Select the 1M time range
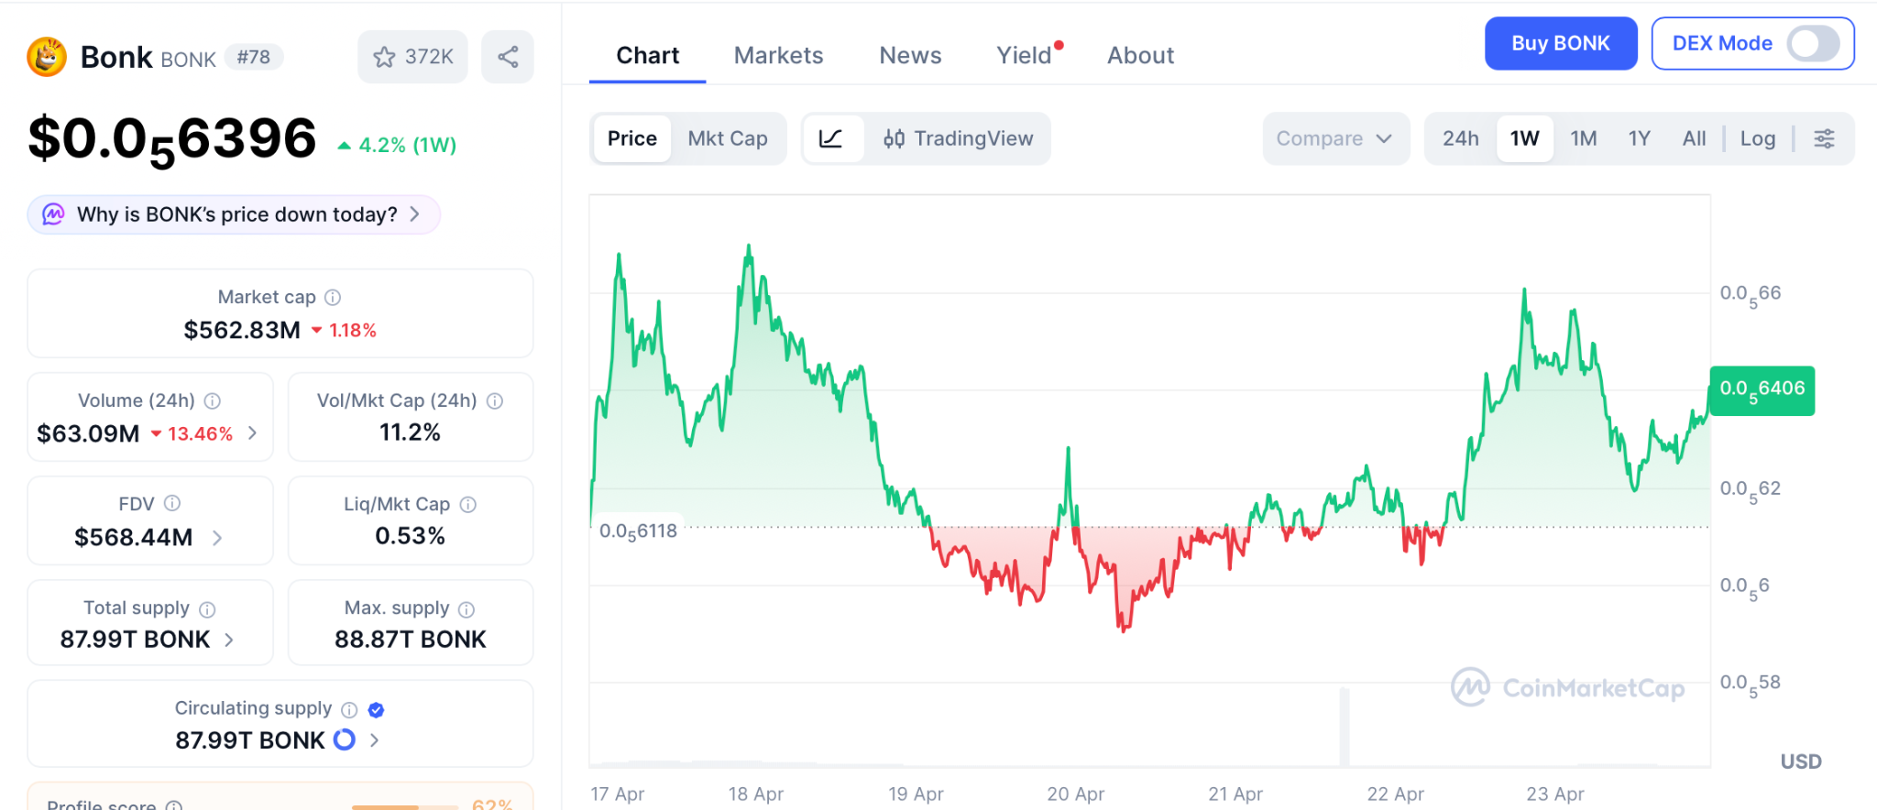Viewport: 1877px width, 810px height. click(1583, 138)
